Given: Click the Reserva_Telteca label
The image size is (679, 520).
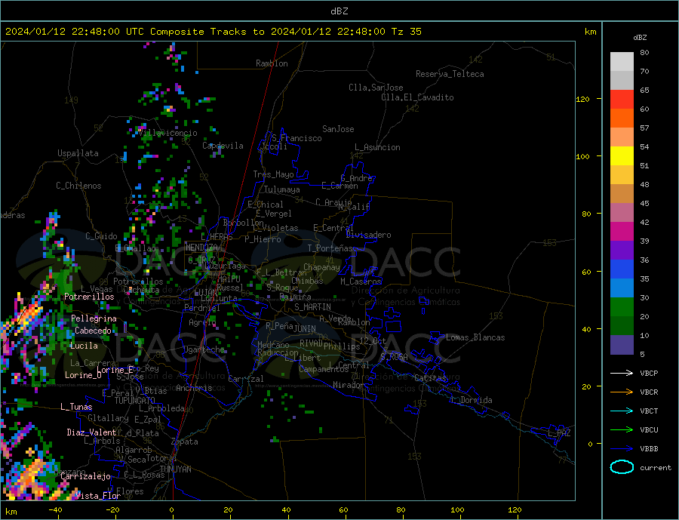Looking at the screenshot, I should tap(450, 74).
